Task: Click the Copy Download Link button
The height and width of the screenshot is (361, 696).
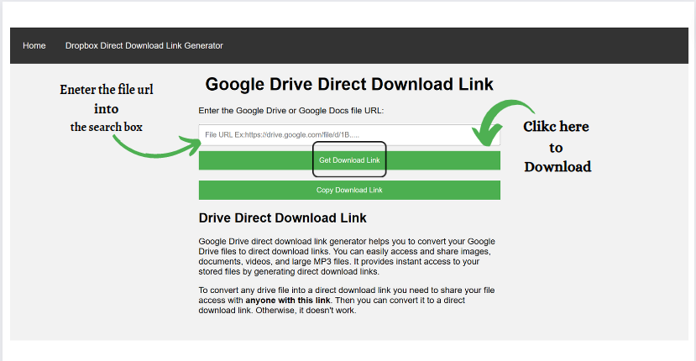Action: click(349, 190)
